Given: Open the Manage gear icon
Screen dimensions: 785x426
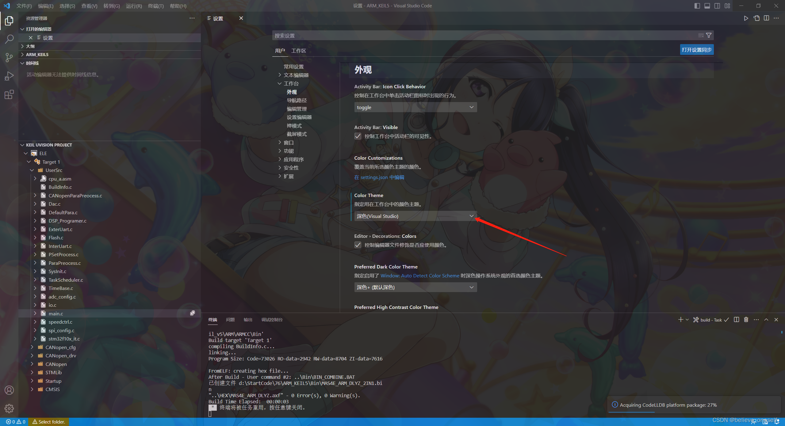Looking at the screenshot, I should [x=9, y=408].
